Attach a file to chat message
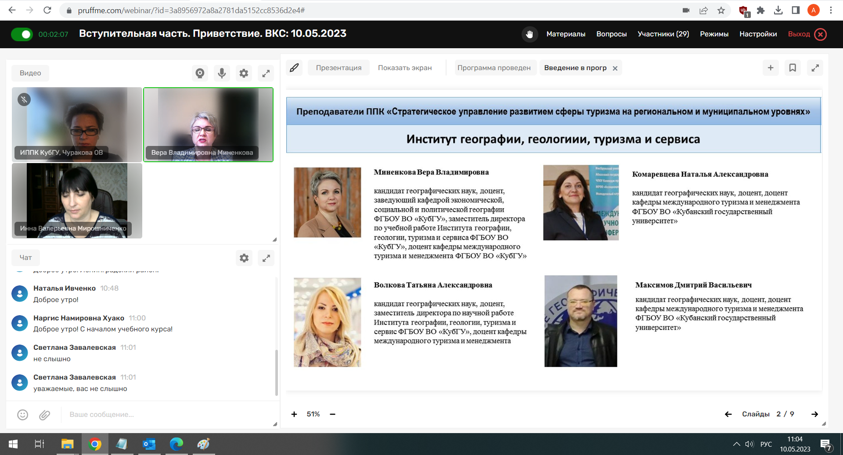The width and height of the screenshot is (843, 455). pyautogui.click(x=44, y=415)
